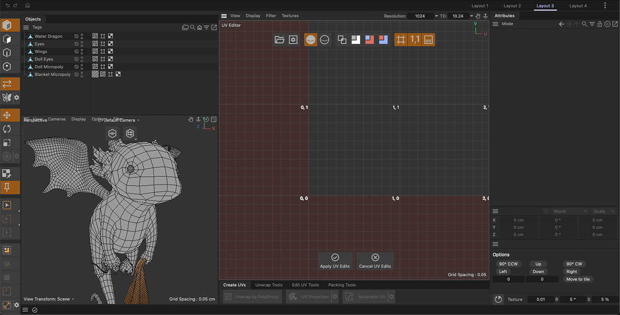Open Attributes panel in new window icon
The width and height of the screenshot is (620, 315).
click(615, 24)
